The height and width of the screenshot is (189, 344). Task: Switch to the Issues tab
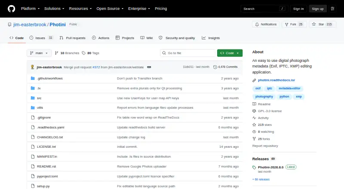click(x=41, y=38)
